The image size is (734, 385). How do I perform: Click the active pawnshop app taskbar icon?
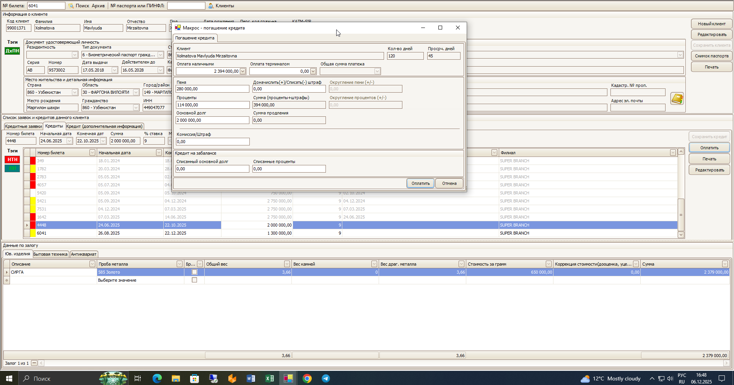(288, 378)
